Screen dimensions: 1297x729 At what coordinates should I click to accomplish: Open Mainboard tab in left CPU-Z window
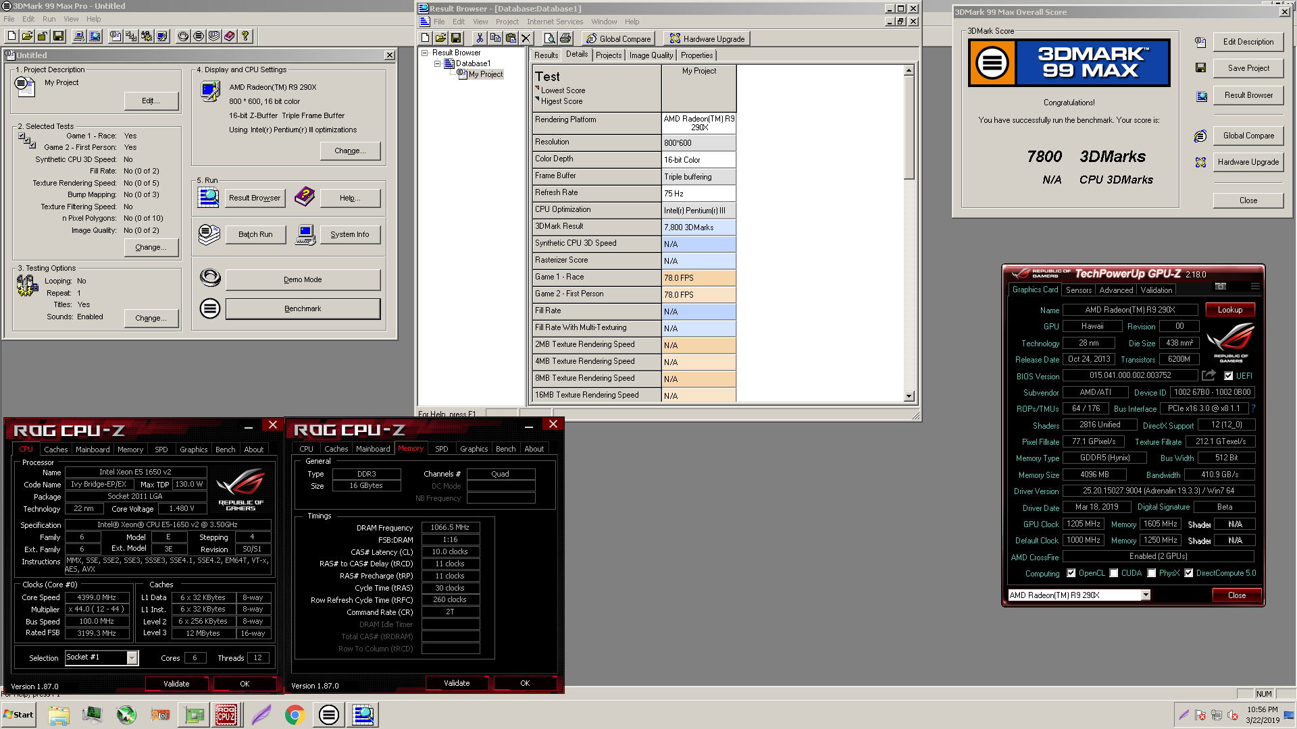pos(93,450)
